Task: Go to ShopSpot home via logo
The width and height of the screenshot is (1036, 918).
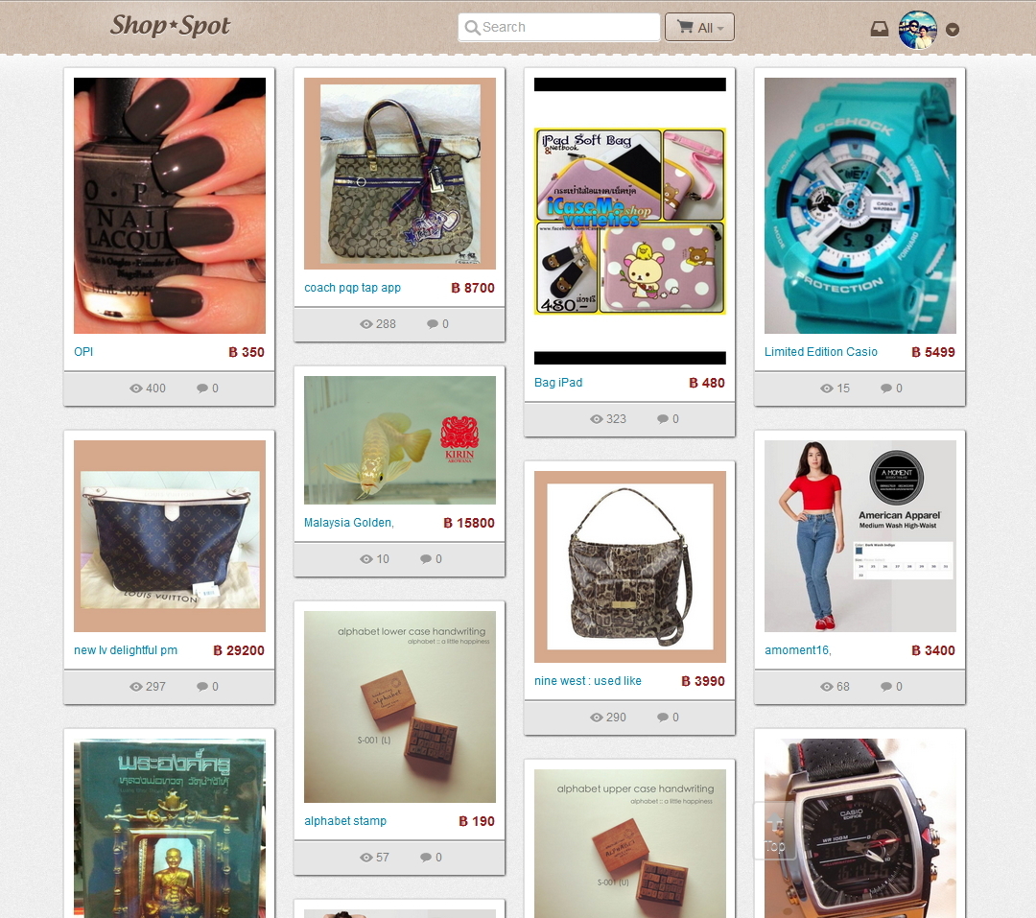Action: click(170, 26)
